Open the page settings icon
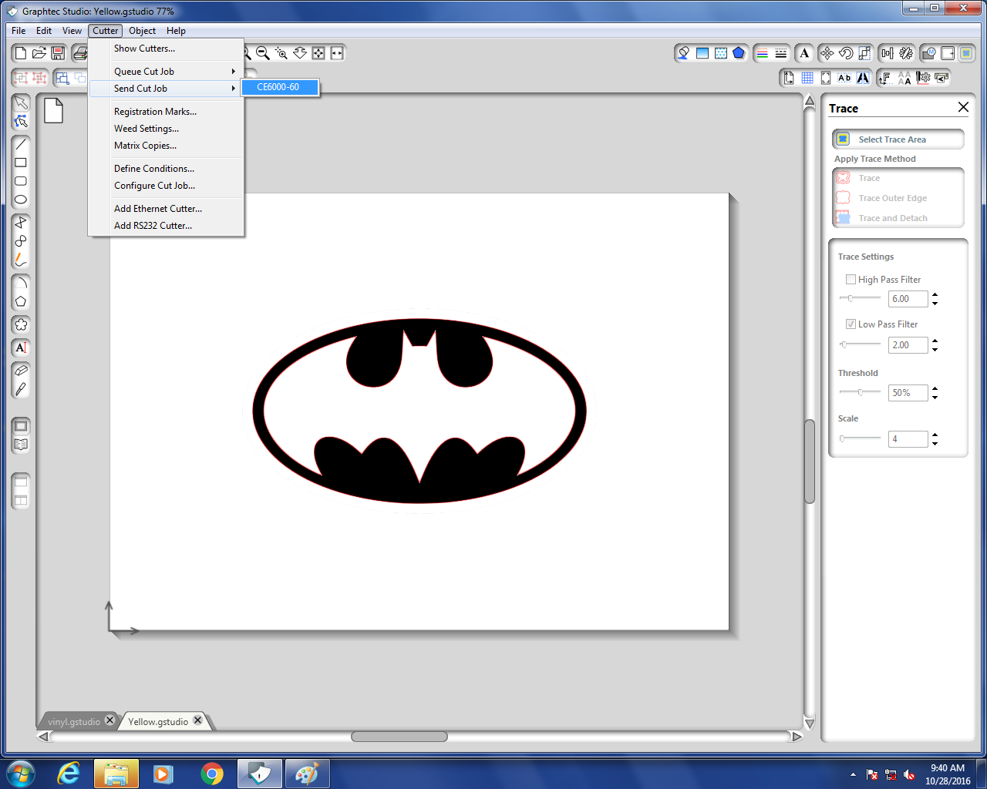The height and width of the screenshot is (789, 987). (x=788, y=78)
